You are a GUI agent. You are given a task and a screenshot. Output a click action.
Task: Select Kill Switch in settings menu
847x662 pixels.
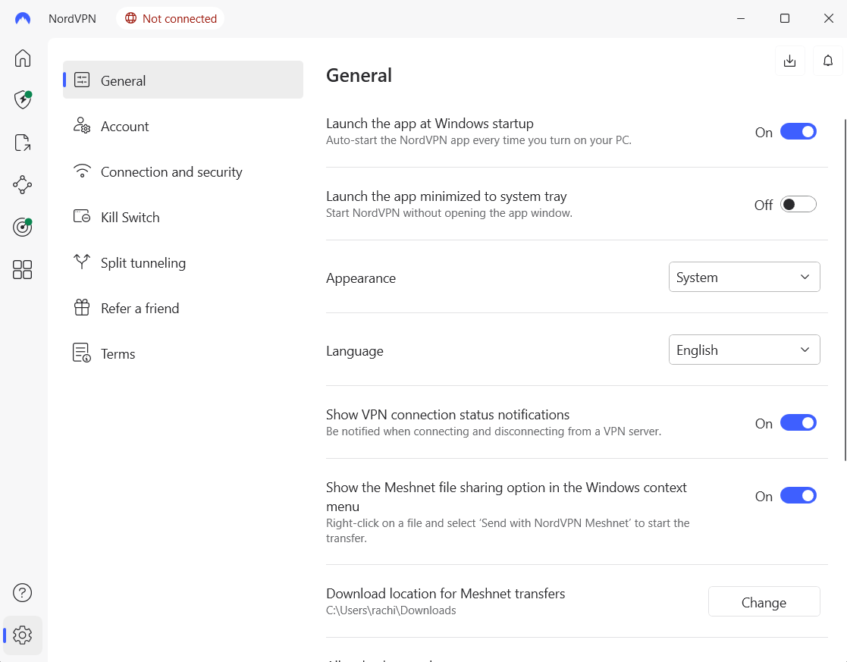click(130, 218)
